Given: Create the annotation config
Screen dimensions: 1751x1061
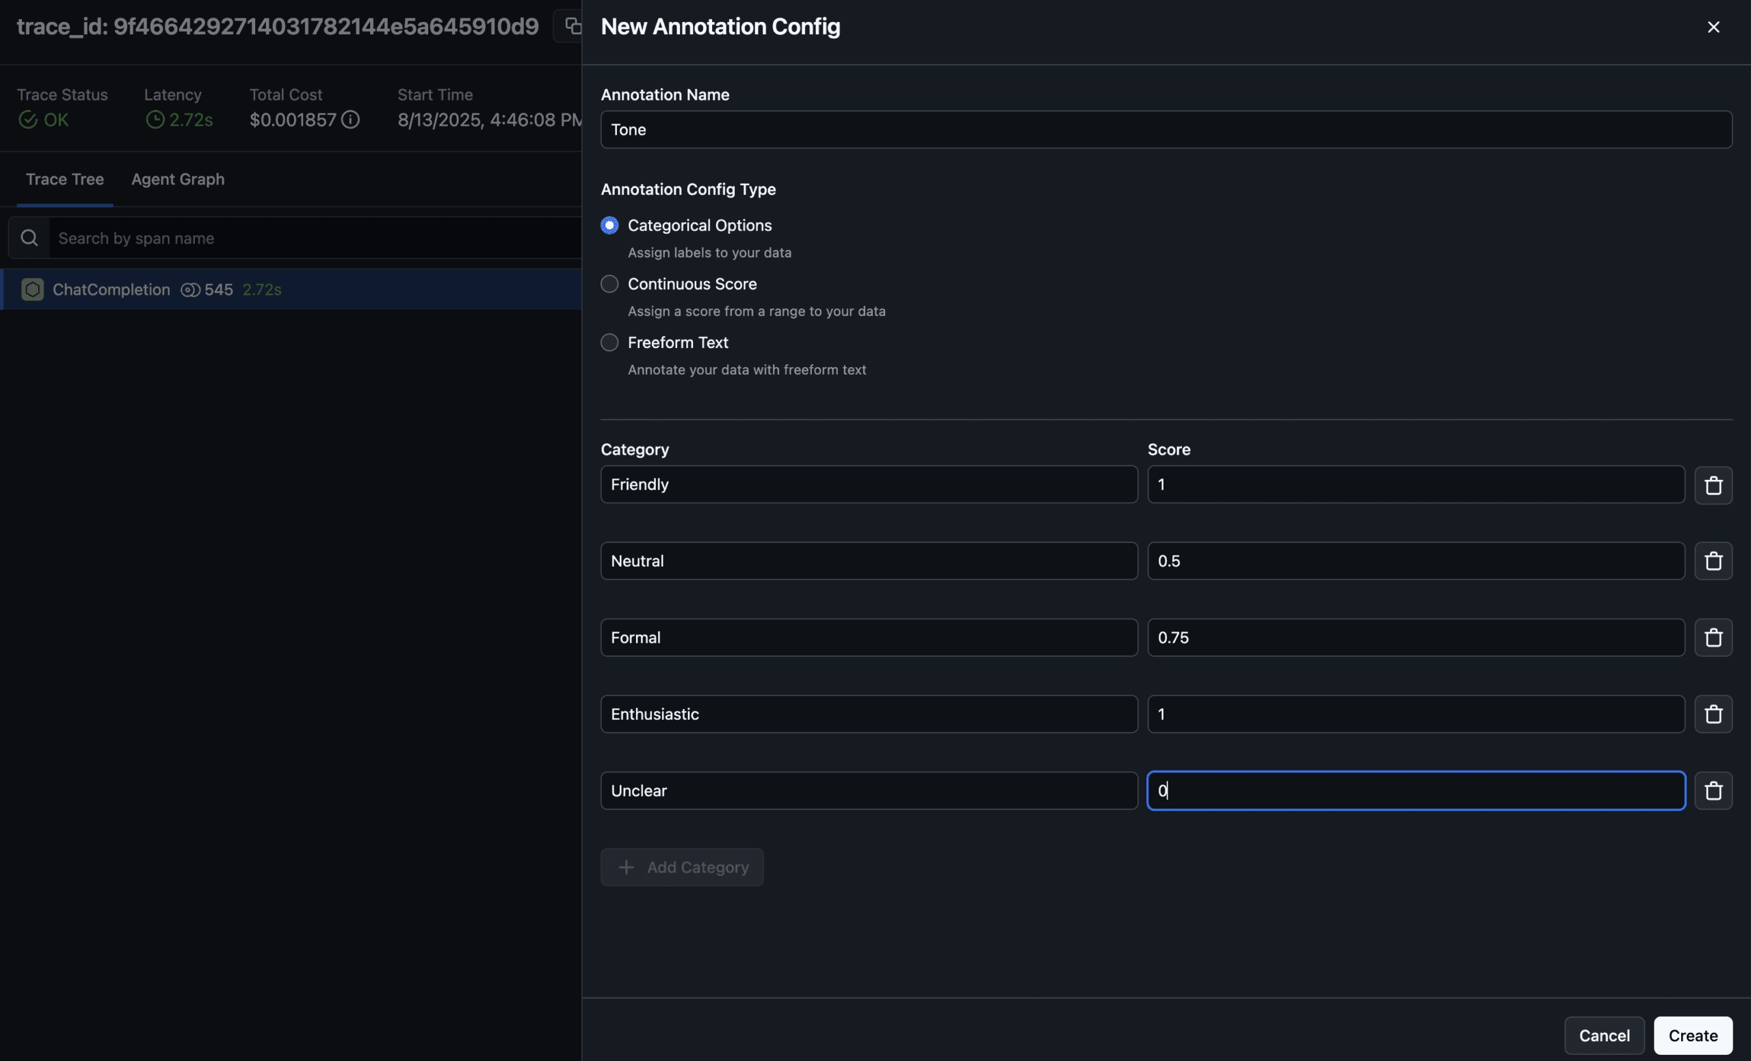Looking at the screenshot, I should coord(1693,1036).
